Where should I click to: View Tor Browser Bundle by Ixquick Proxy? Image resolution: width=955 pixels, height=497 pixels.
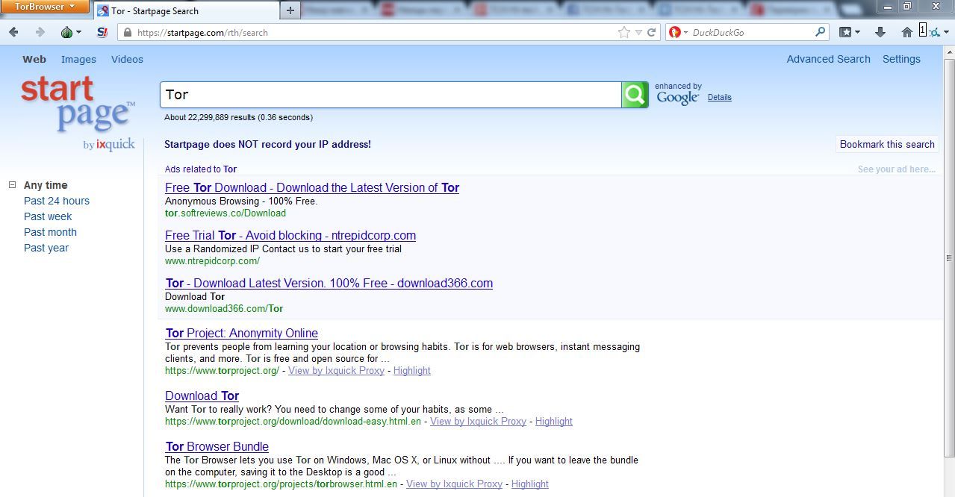coord(454,484)
